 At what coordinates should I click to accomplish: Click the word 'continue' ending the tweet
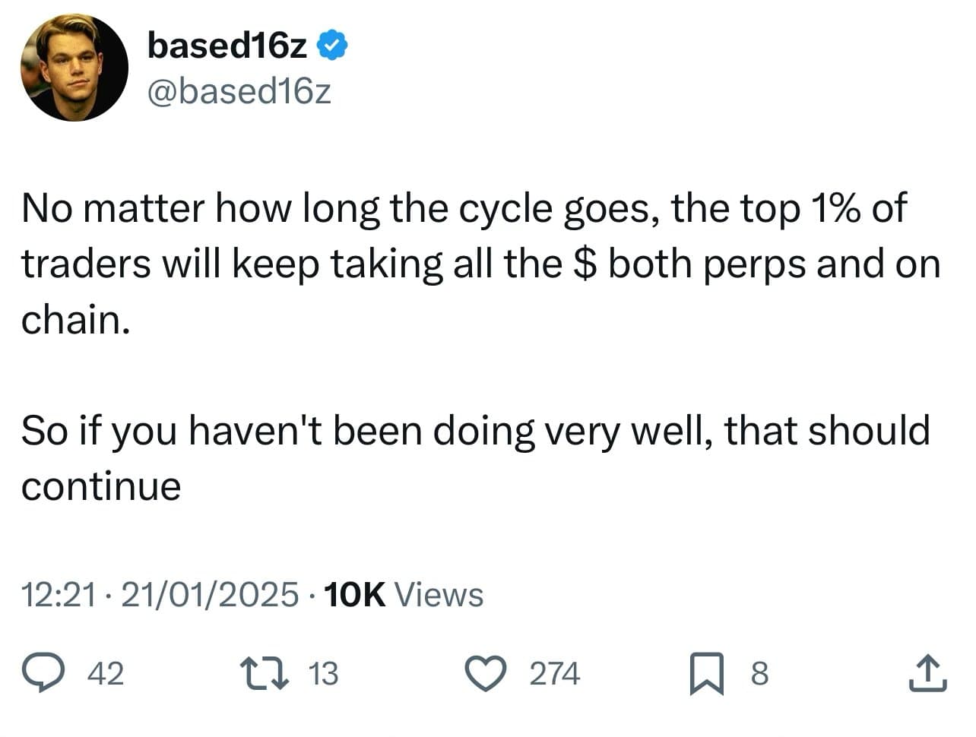click(x=101, y=486)
